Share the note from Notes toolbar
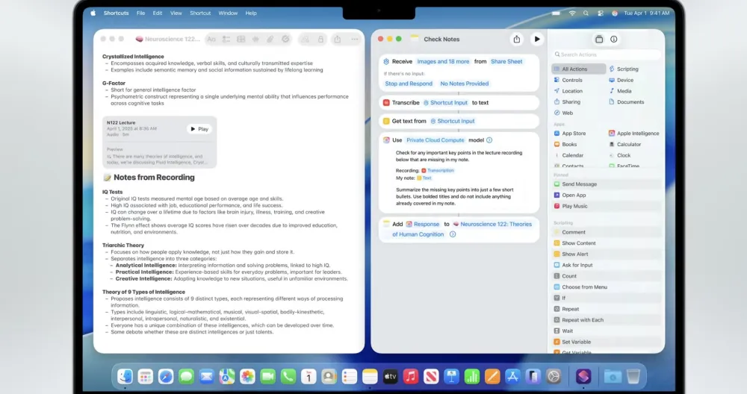Image resolution: width=747 pixels, height=394 pixels. [x=338, y=39]
